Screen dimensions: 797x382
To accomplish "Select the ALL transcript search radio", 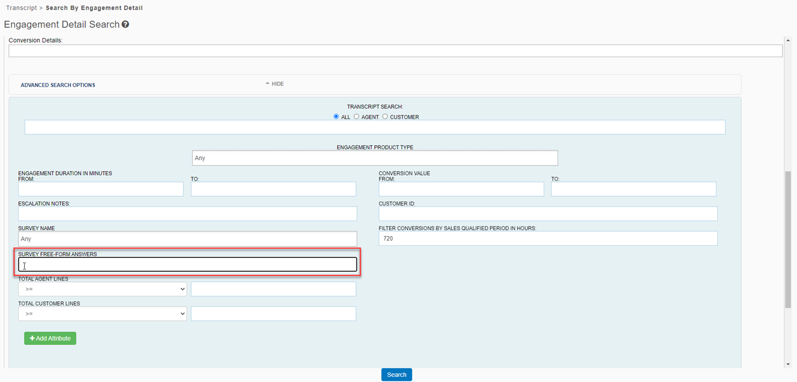I will (x=336, y=117).
